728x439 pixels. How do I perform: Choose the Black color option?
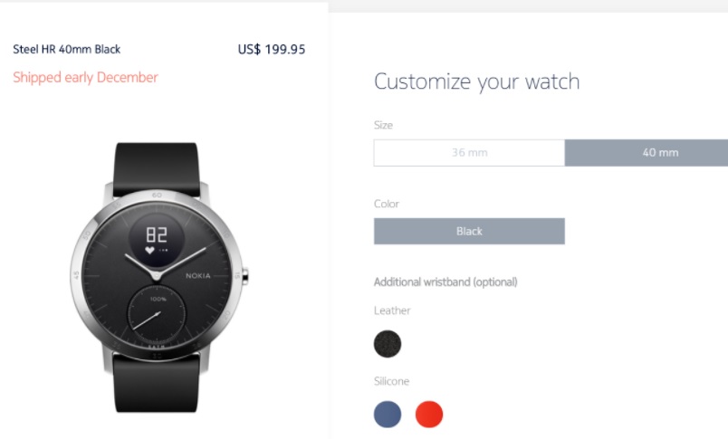469,231
